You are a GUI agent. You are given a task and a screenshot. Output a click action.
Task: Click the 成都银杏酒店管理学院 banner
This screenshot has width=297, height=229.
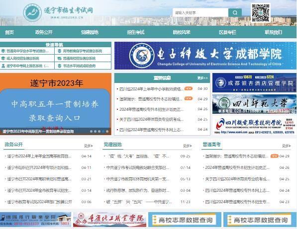(x=254, y=83)
